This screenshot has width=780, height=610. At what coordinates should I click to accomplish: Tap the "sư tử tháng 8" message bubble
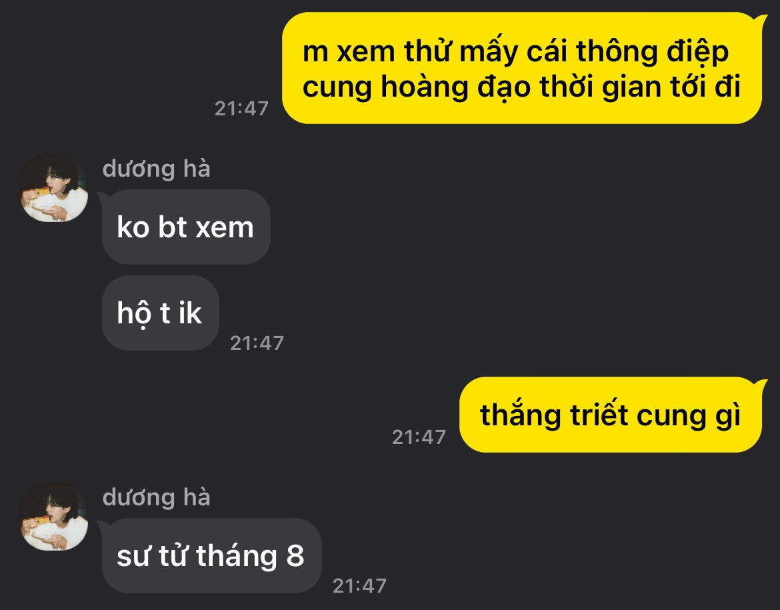[x=211, y=556]
